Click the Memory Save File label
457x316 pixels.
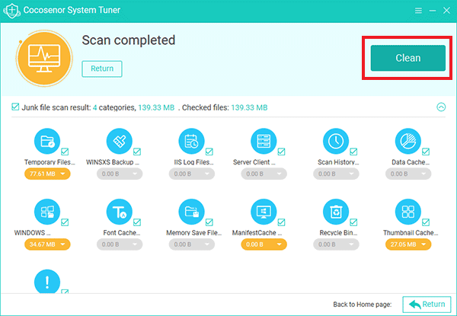click(x=193, y=233)
